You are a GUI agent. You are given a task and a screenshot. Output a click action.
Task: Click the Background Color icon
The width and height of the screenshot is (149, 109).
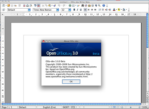coord(124,10)
